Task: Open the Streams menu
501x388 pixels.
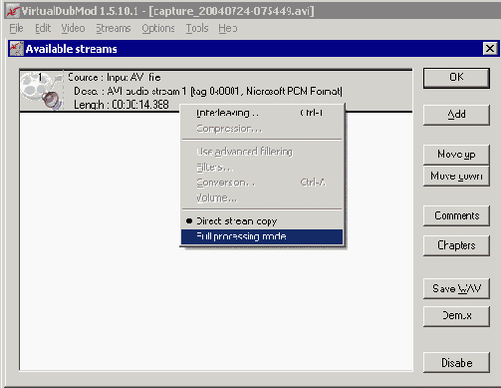Action: (x=114, y=28)
